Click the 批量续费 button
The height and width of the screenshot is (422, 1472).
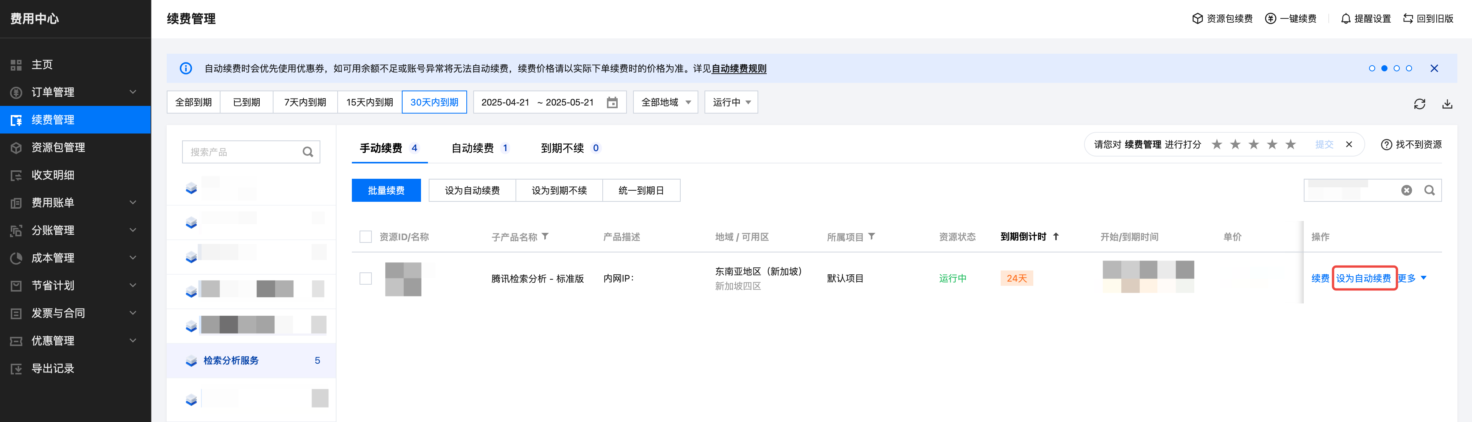[386, 191]
